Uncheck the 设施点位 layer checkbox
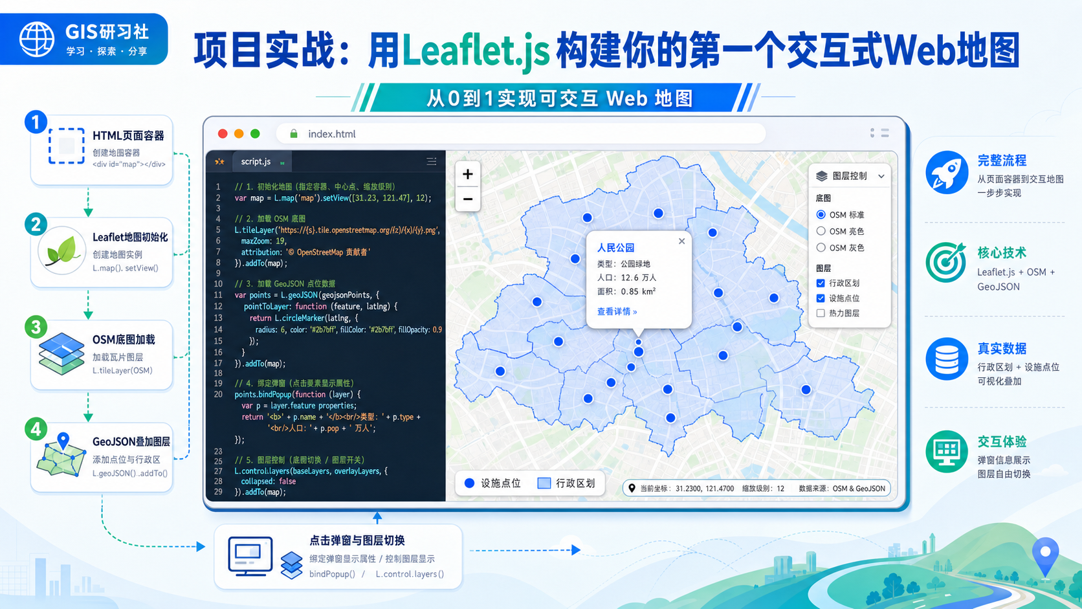1082x609 pixels. (821, 298)
